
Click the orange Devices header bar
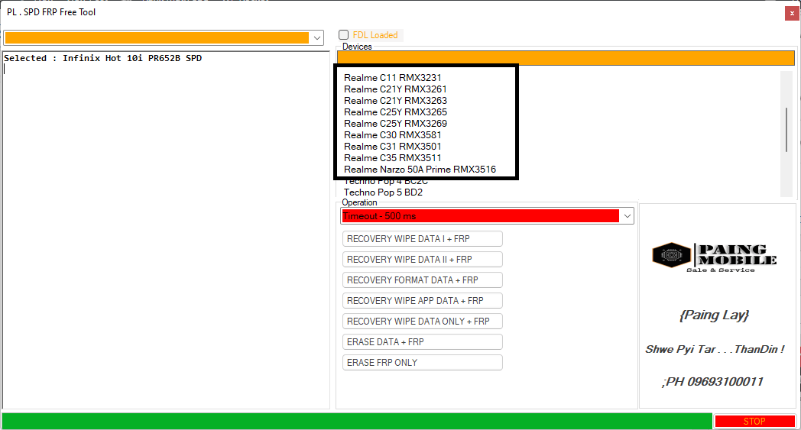566,58
